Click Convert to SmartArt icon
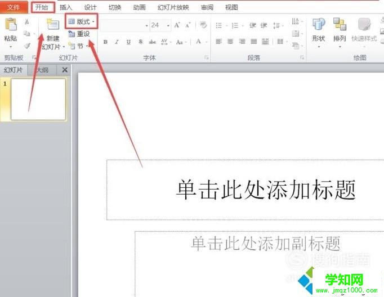This screenshot has width=384, height=297. coord(297,45)
